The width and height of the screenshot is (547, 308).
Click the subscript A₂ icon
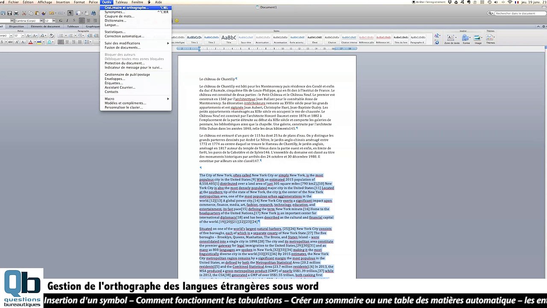(23, 42)
